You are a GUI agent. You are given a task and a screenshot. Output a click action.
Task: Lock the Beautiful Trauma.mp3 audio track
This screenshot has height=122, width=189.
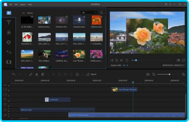(x=8, y=116)
